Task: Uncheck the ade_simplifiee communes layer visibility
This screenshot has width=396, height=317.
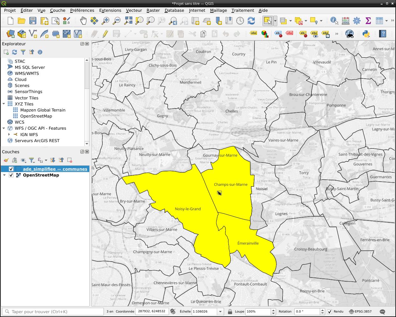Action: 11,169
